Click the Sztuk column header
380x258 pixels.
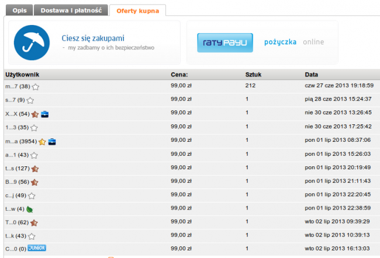[x=253, y=75]
